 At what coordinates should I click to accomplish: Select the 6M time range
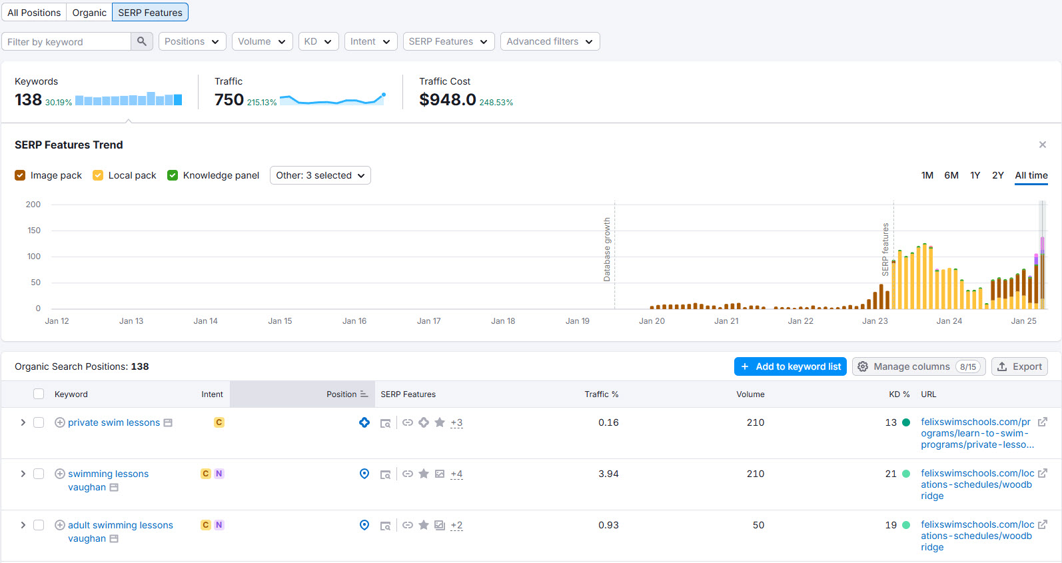951,175
